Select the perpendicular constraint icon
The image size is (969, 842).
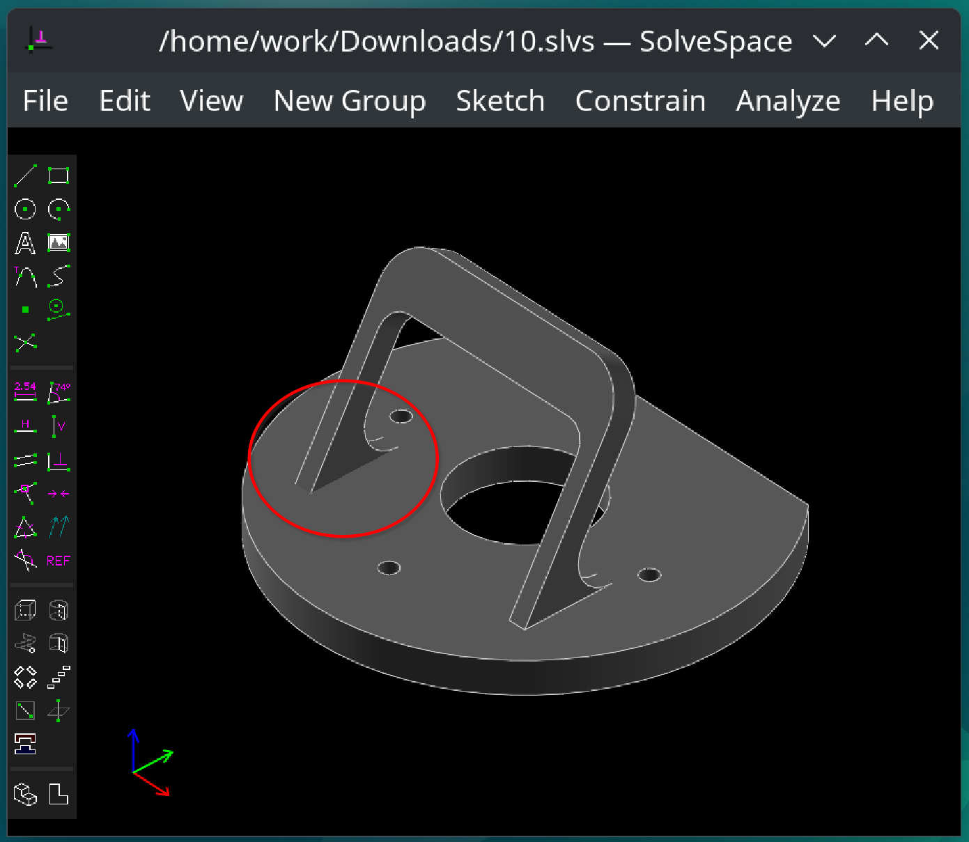[59, 460]
